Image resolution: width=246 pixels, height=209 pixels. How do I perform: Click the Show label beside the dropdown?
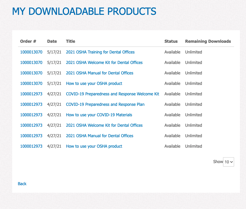tap(218, 162)
